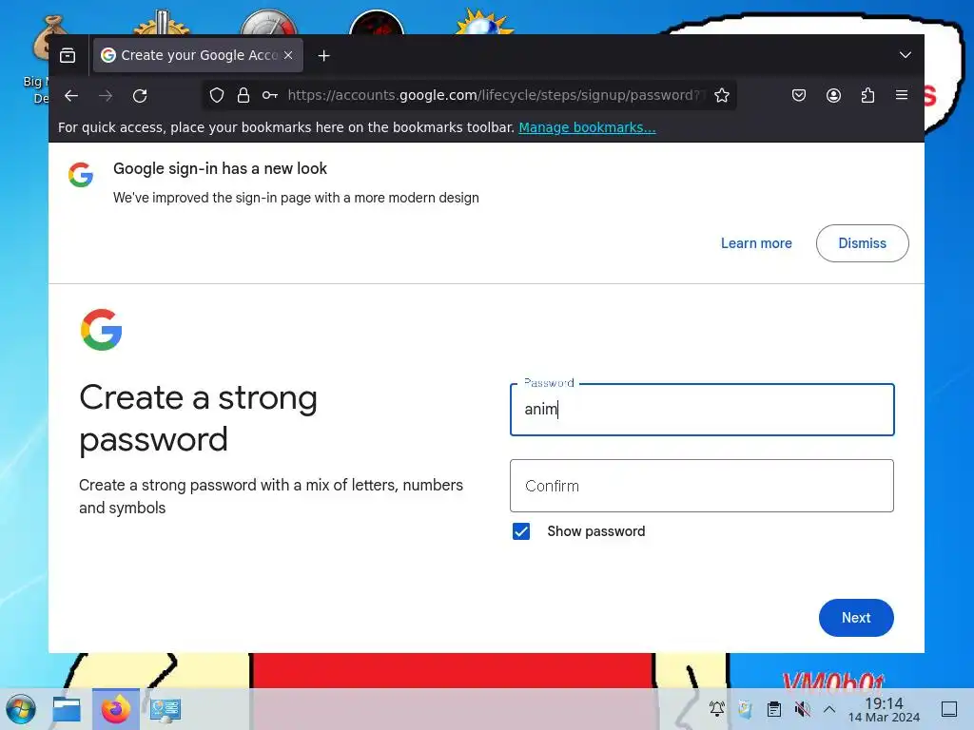Open the Firefox View recent browsing icon

(x=68, y=55)
